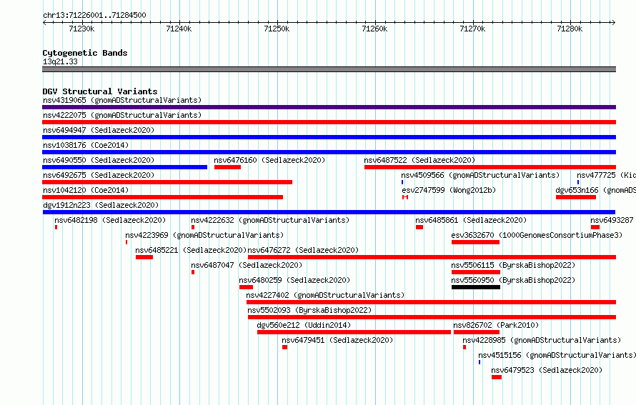This screenshot has height=405, width=636.
Task: Click the nsv4228985 gnomAD variant label
Action: pos(542,340)
